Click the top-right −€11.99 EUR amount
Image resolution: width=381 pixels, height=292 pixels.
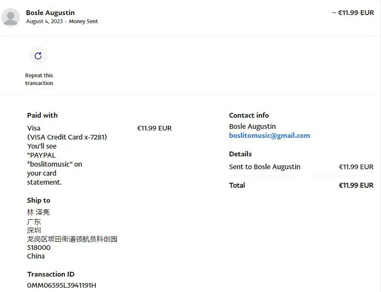[x=353, y=13]
